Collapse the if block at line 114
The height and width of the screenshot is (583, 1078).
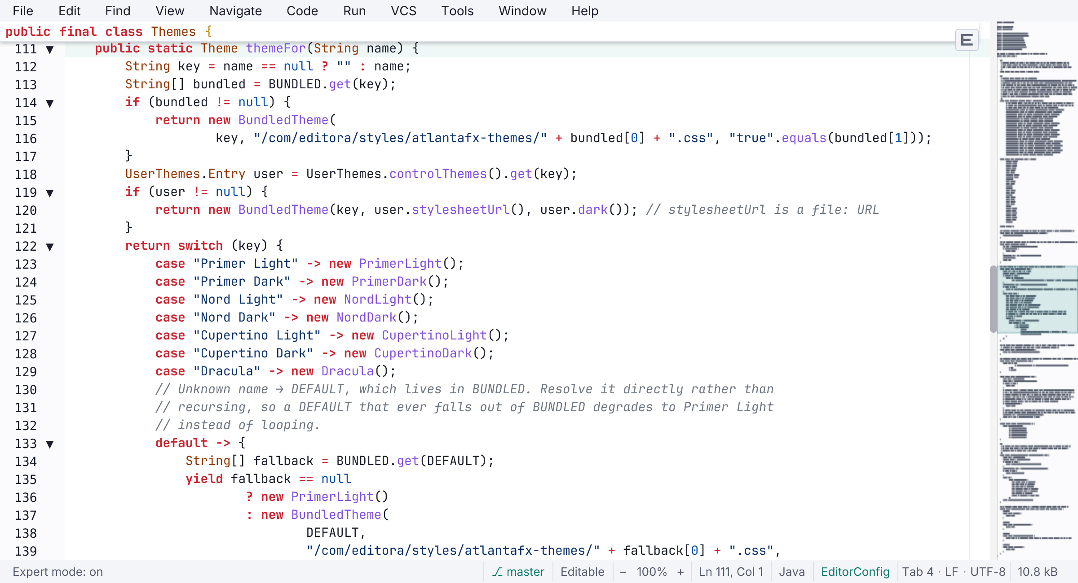pyautogui.click(x=50, y=103)
